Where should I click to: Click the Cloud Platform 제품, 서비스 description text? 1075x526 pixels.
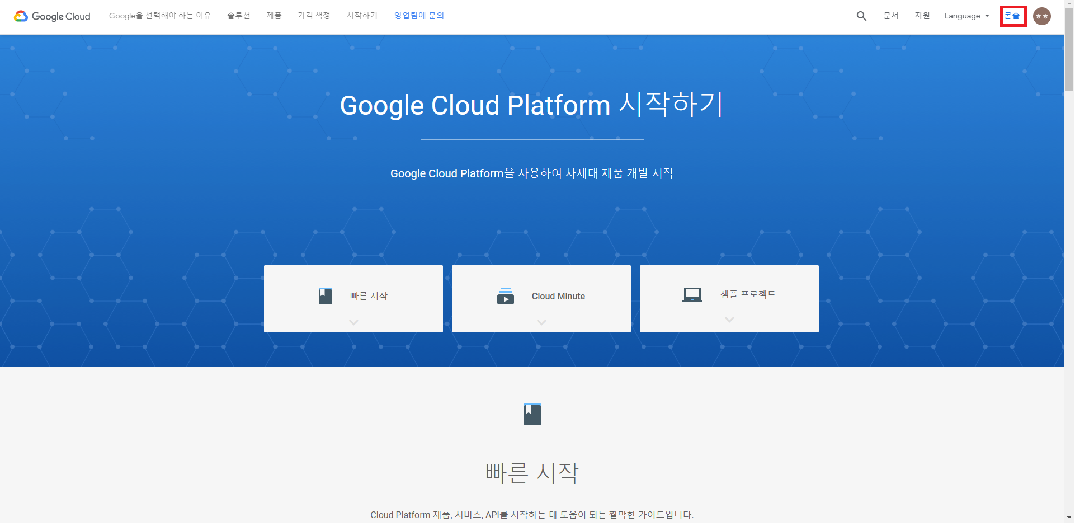click(532, 515)
